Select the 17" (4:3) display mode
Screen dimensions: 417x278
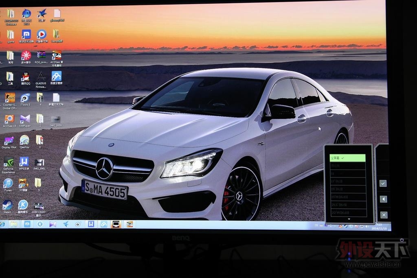[348, 181]
